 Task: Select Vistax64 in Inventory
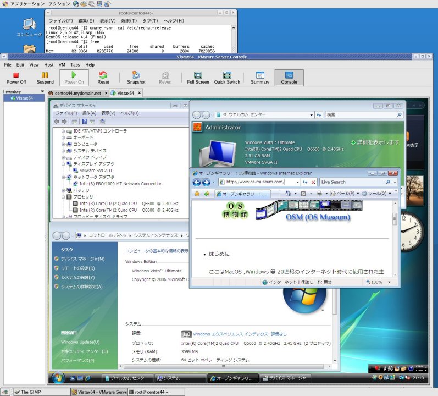pyautogui.click(x=24, y=98)
